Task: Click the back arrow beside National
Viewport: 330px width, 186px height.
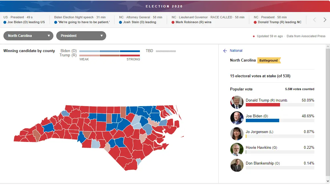Action: (x=225, y=51)
